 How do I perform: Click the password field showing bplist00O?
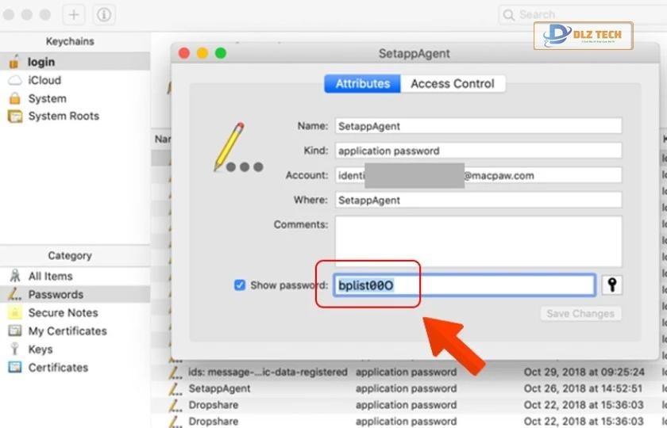tap(464, 285)
